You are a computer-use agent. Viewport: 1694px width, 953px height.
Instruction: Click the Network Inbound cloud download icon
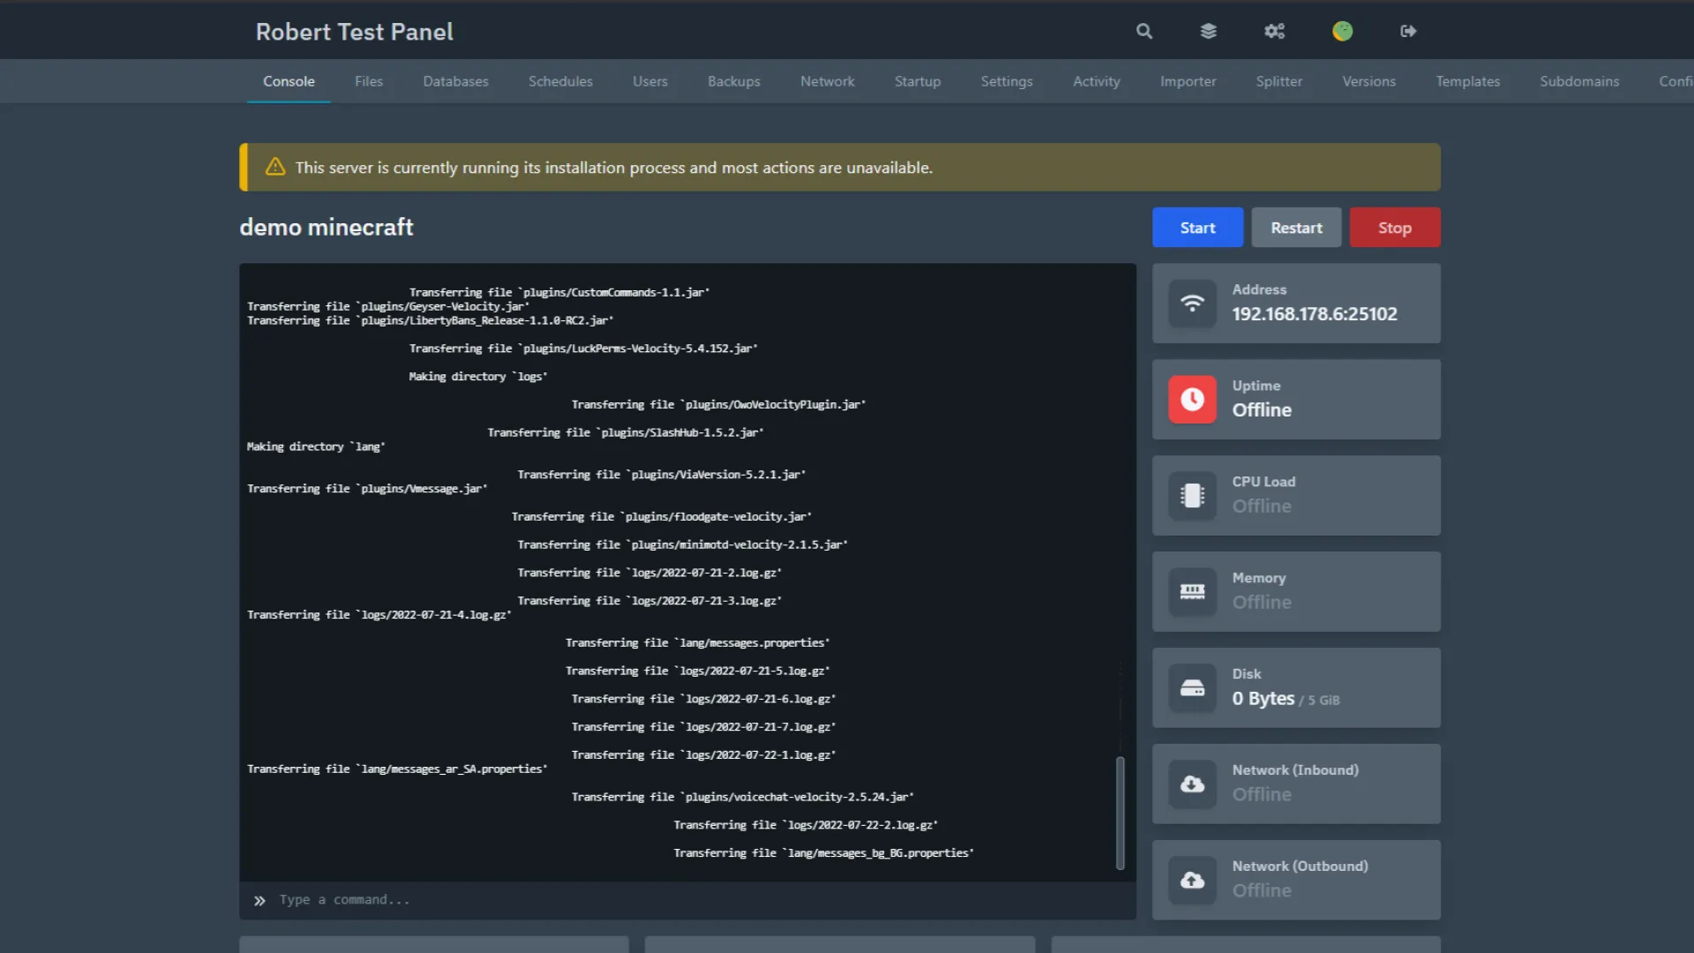(x=1192, y=784)
